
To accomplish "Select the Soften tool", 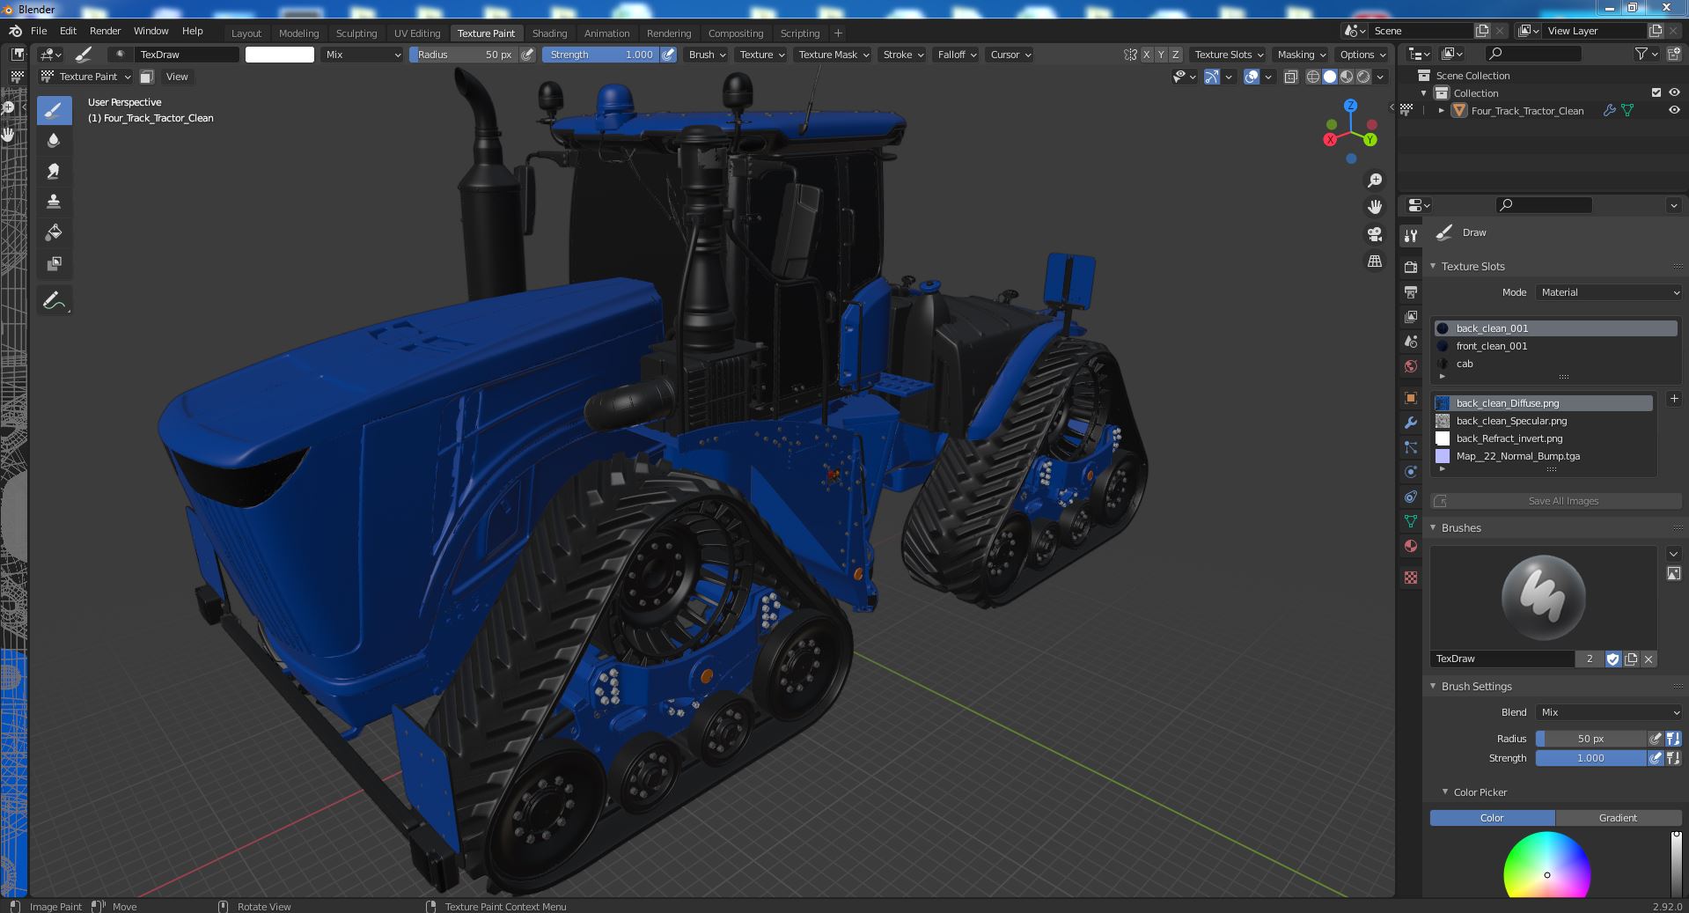I will pos(54,141).
